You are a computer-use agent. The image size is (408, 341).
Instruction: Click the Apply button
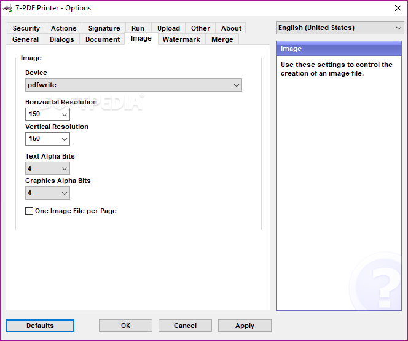[245, 326]
